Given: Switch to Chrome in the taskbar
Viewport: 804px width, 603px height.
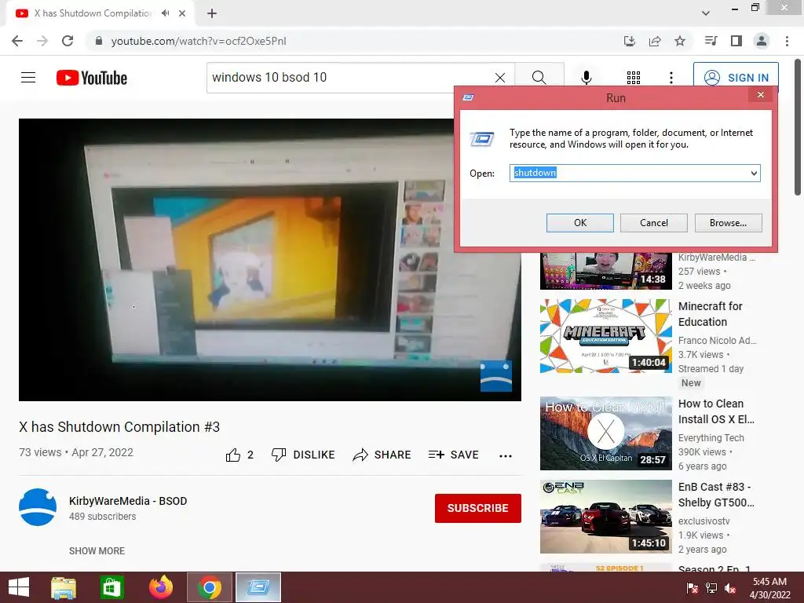Looking at the screenshot, I should tap(209, 587).
